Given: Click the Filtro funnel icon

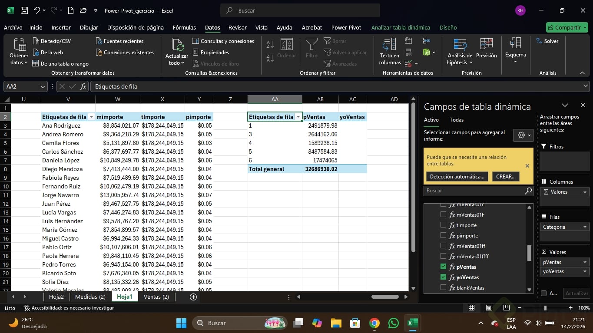Looking at the screenshot, I should click(x=311, y=44).
